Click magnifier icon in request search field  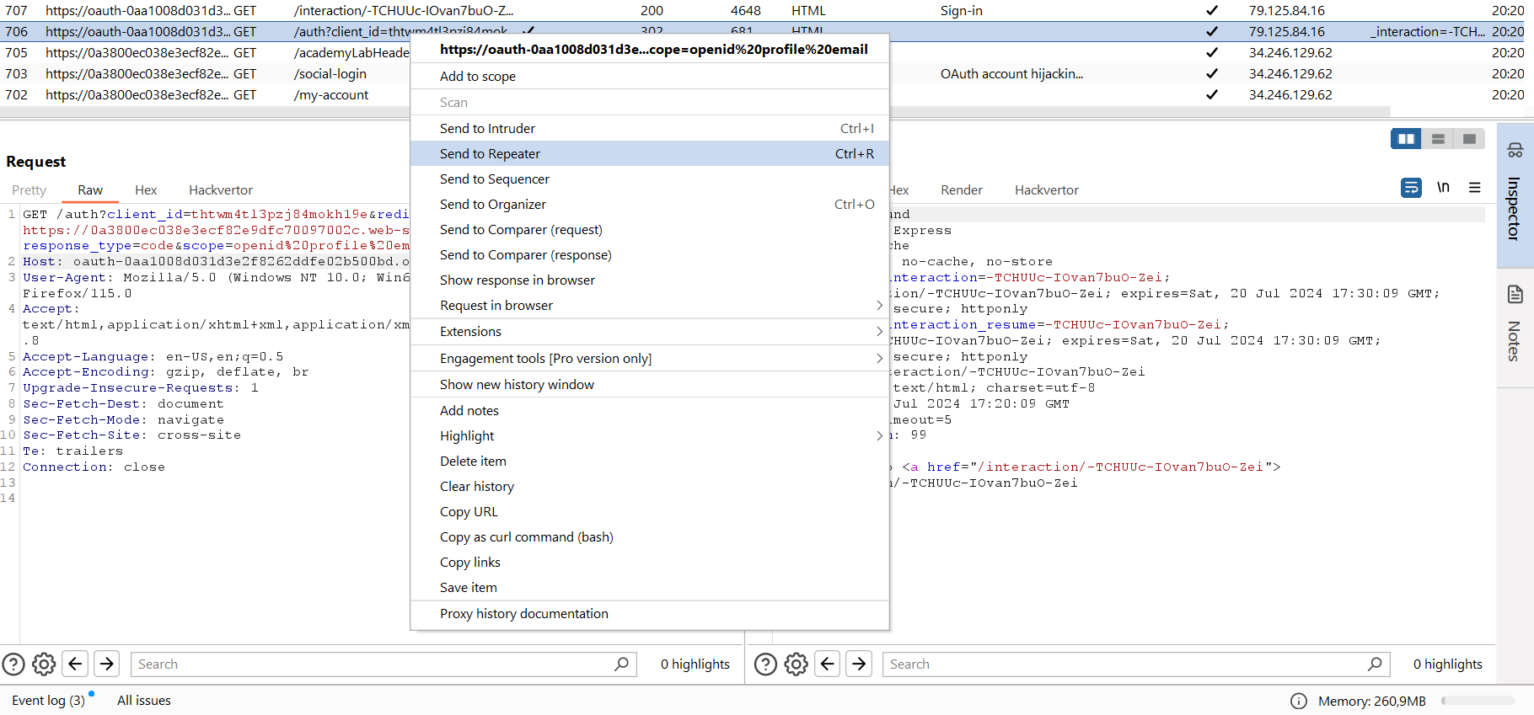coord(622,664)
